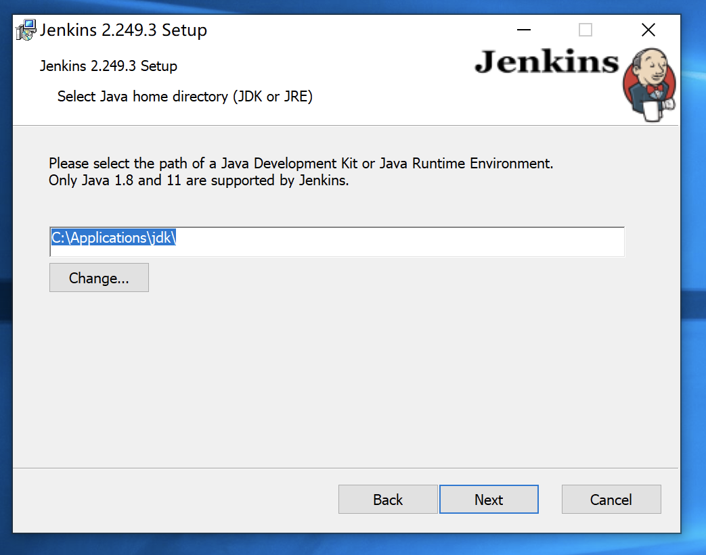Click the 'Jenkins 2.249.3 Setup' bold header text
Image resolution: width=706 pixels, height=555 pixels.
[108, 66]
